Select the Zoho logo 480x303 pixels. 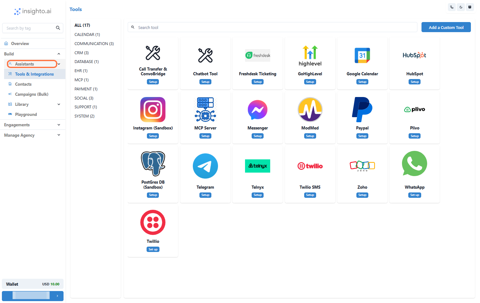tap(362, 166)
